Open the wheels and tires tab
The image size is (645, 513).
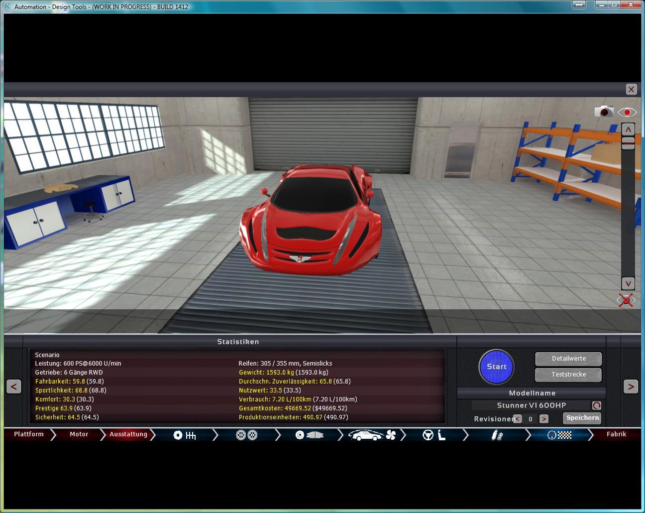[246, 435]
